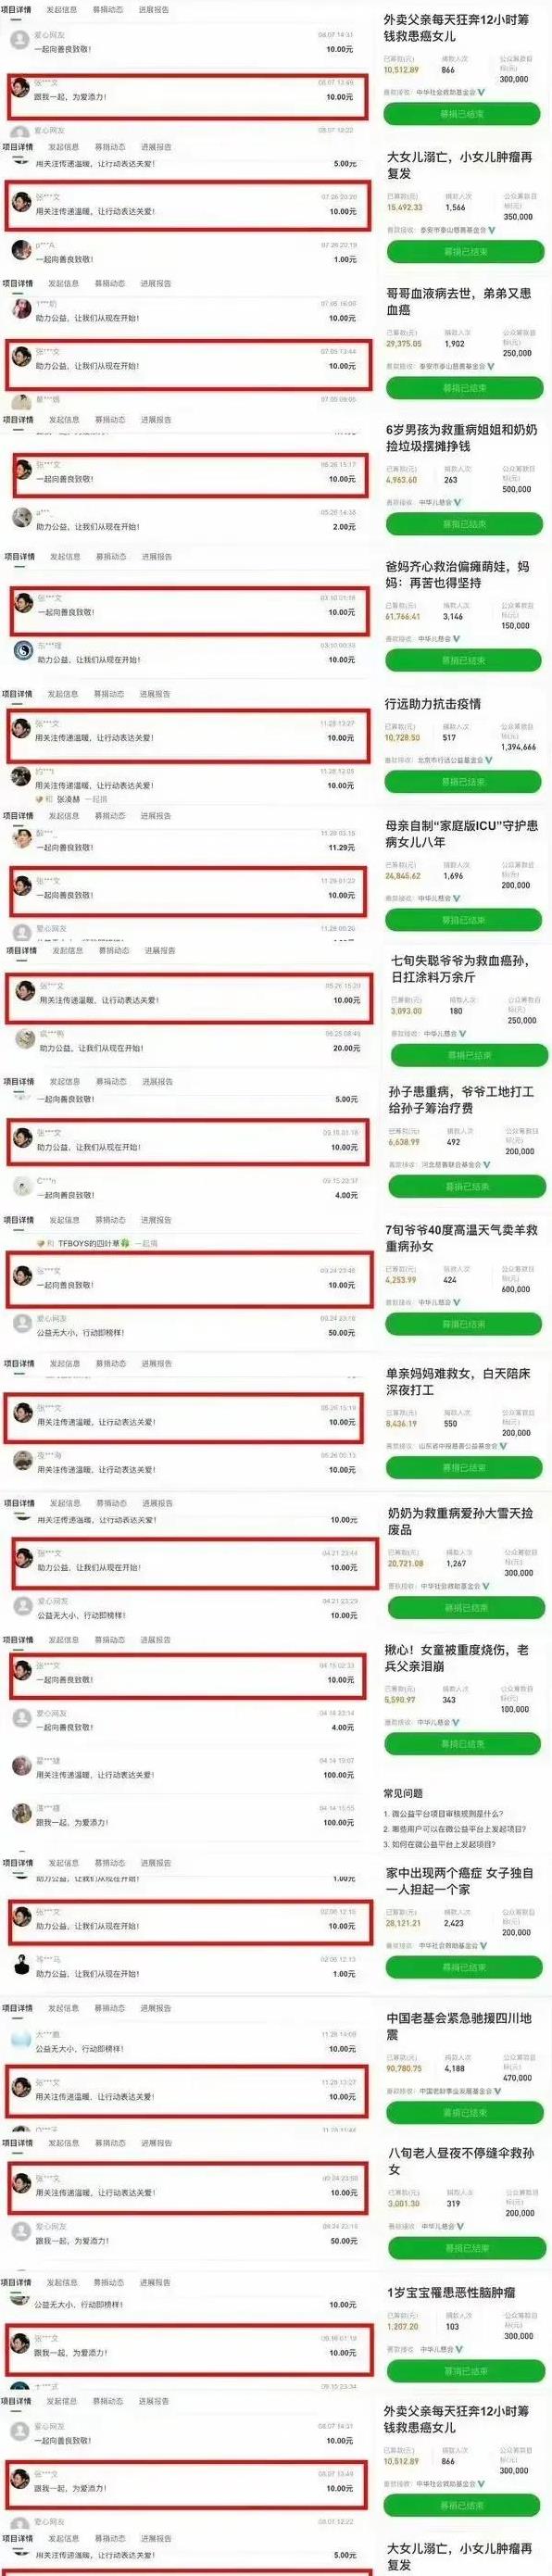Image resolution: width=552 pixels, height=2576 pixels.
Task: Click 募捐已结束 button under 行远助力抗击疫情
Action: coord(463,782)
